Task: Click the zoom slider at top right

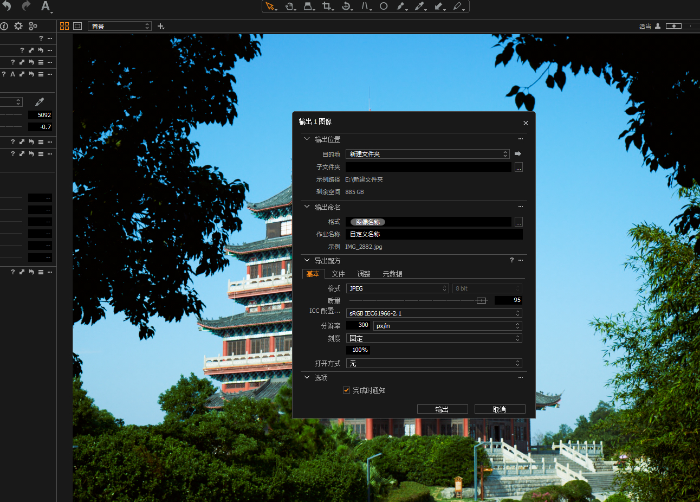Action: point(682,26)
